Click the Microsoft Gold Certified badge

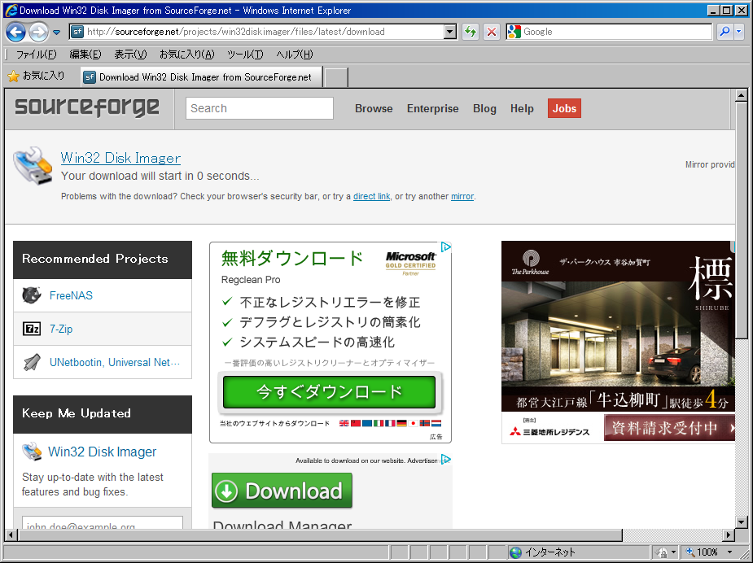pos(410,263)
